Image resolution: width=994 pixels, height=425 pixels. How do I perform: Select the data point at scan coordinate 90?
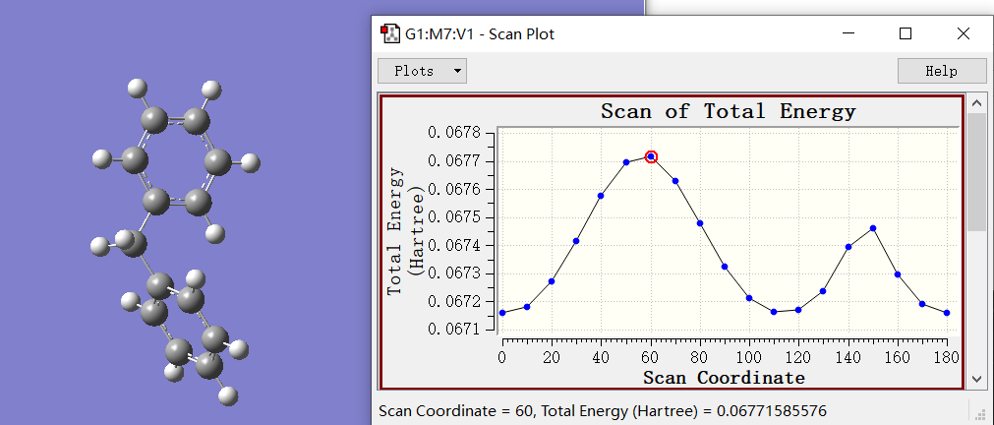pyautogui.click(x=725, y=267)
